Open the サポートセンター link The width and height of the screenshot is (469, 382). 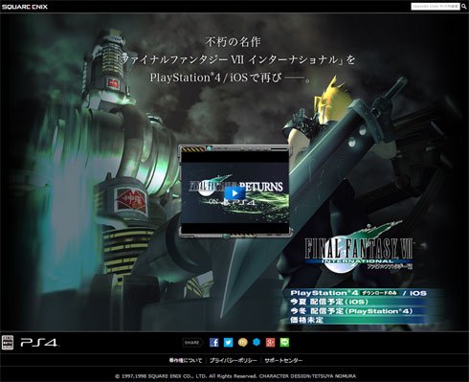[283, 360]
